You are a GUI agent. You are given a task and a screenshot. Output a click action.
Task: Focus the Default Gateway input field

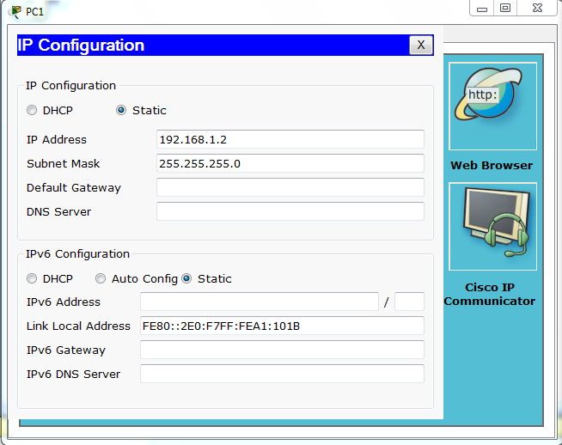coord(290,187)
